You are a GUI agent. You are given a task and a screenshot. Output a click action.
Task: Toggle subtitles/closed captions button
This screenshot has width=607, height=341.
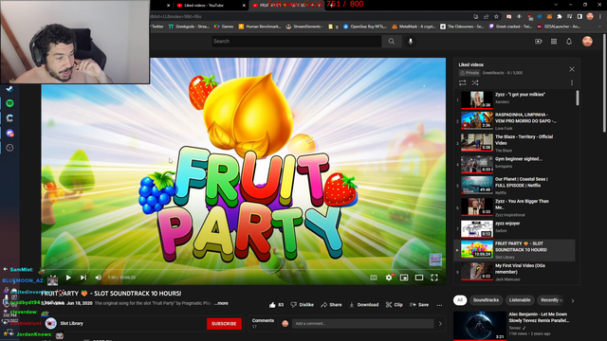[x=373, y=278]
